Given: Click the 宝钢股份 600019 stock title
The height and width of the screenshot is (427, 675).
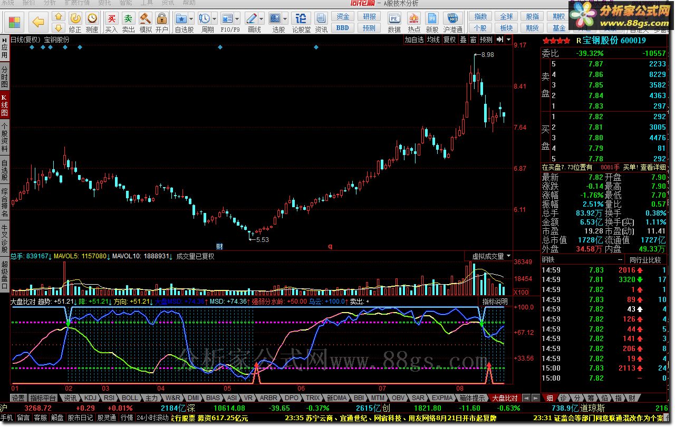Looking at the screenshot, I should [x=614, y=41].
